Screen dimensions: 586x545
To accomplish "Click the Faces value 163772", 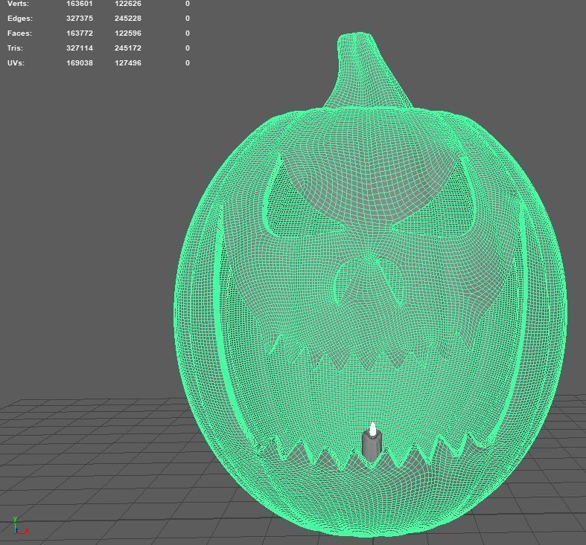I will click(x=80, y=33).
